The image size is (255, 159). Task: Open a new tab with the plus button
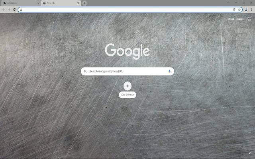point(84,3)
